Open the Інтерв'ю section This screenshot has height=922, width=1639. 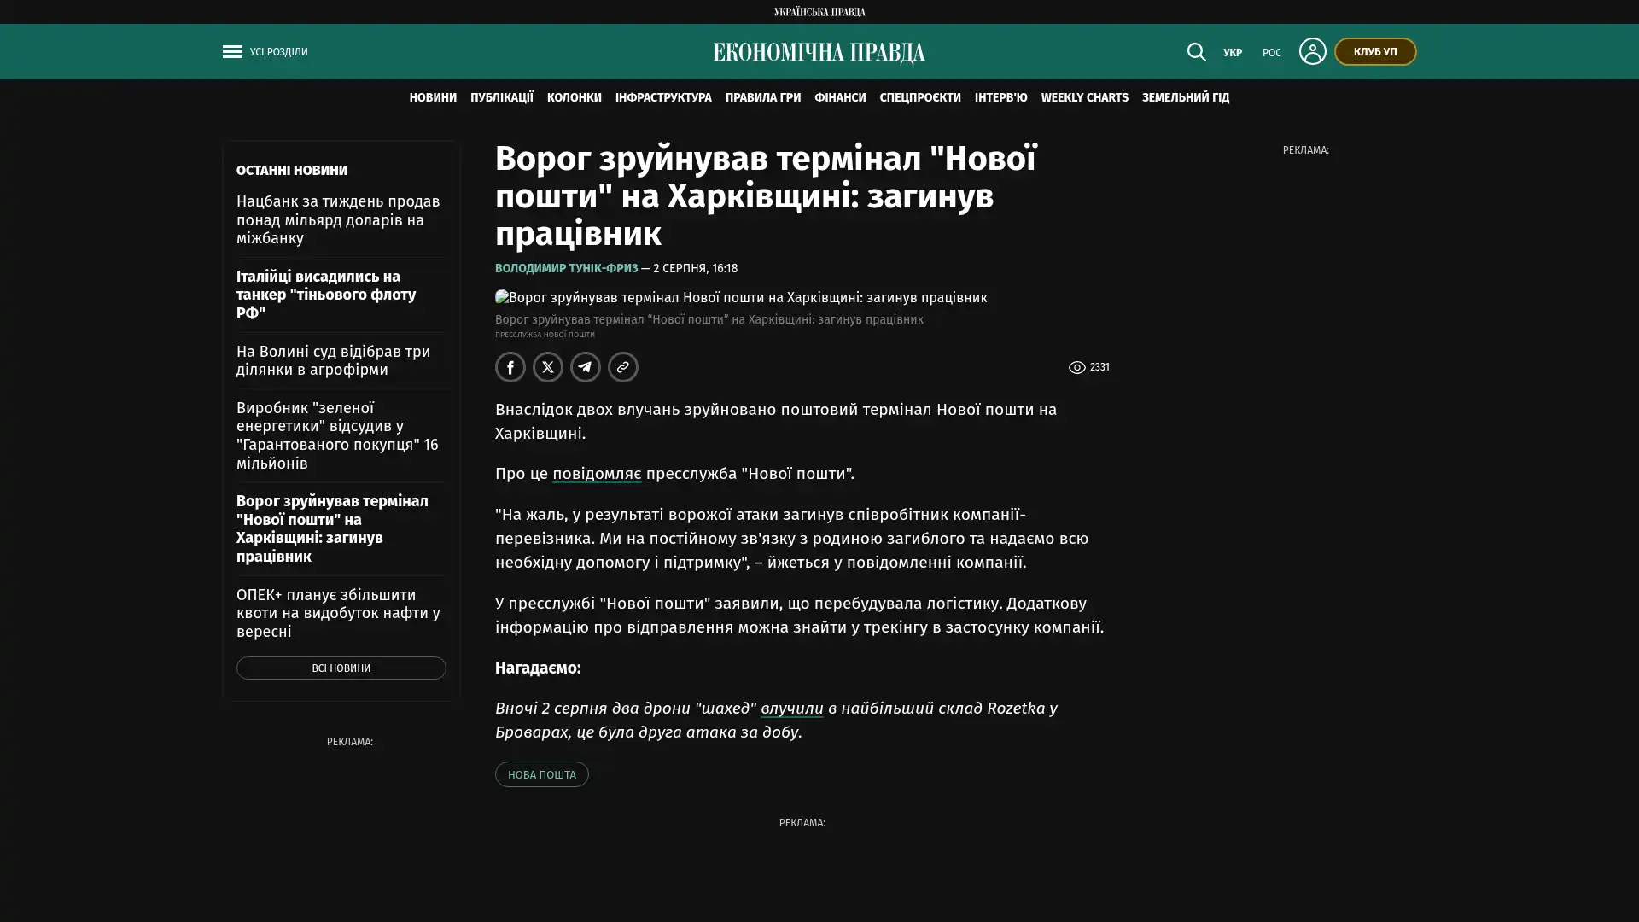(x=1000, y=98)
